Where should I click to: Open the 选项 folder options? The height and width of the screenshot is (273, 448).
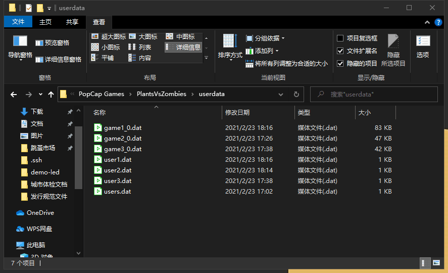[x=423, y=47]
